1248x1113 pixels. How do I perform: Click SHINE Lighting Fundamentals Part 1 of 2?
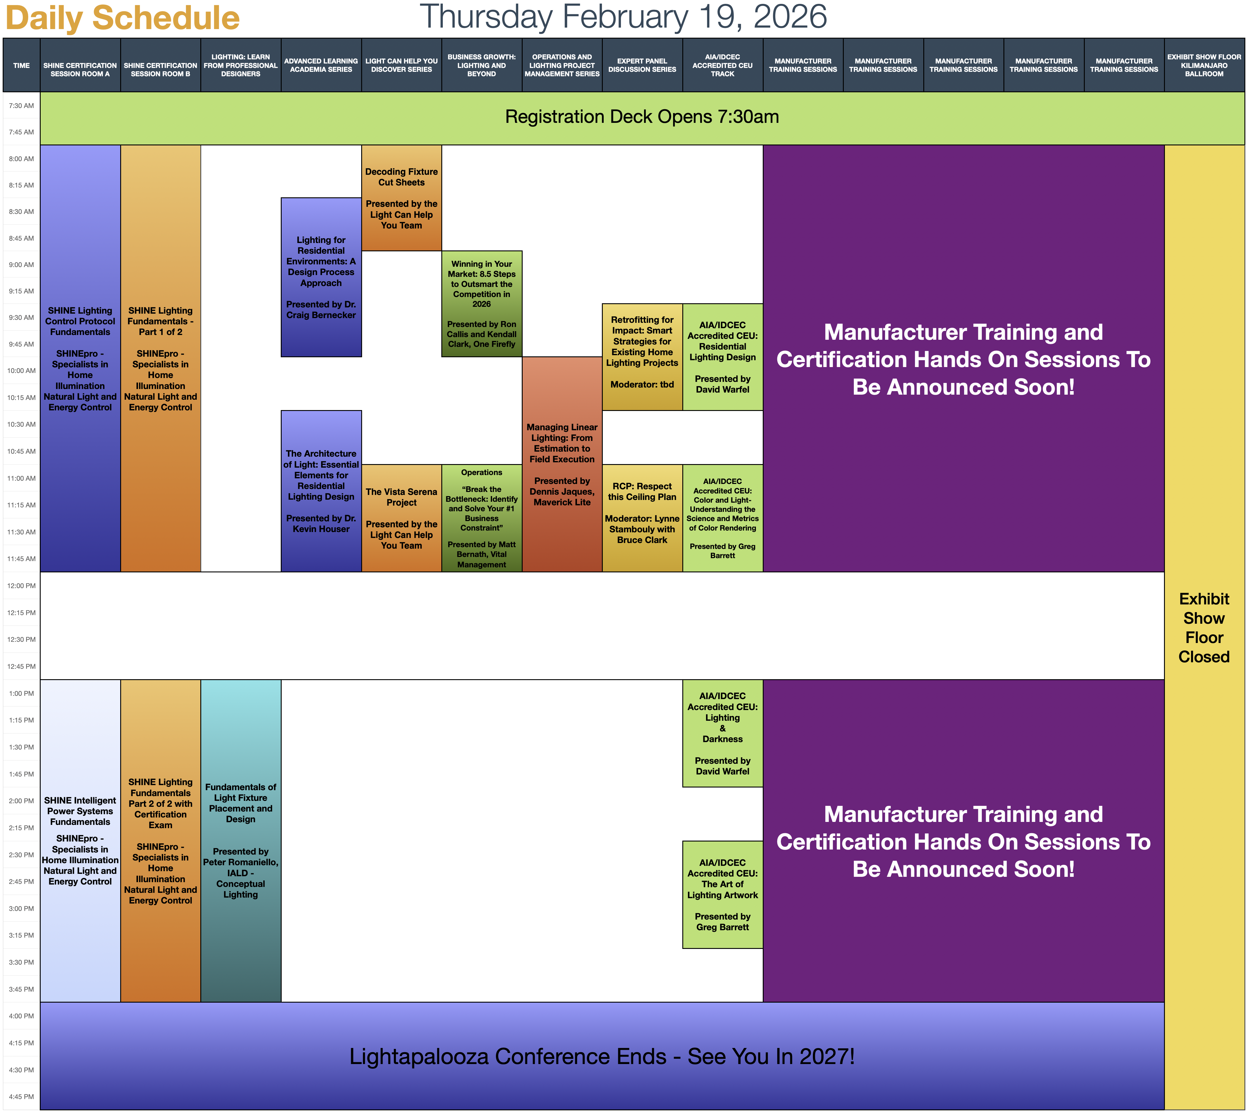point(160,358)
